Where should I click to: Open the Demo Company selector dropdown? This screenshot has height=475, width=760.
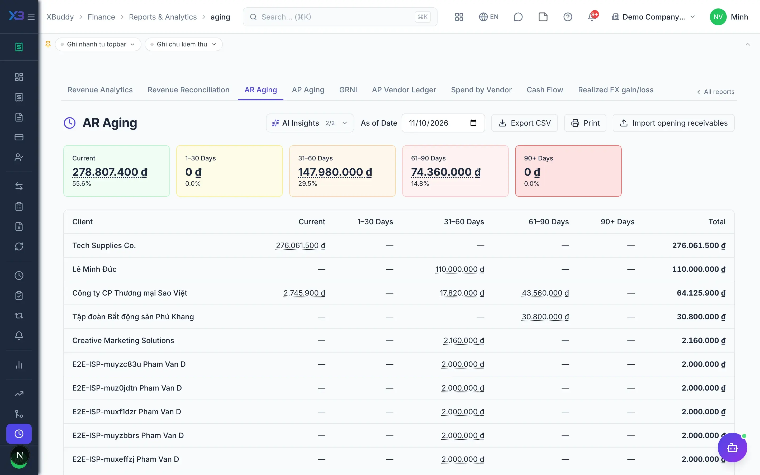click(x=653, y=17)
